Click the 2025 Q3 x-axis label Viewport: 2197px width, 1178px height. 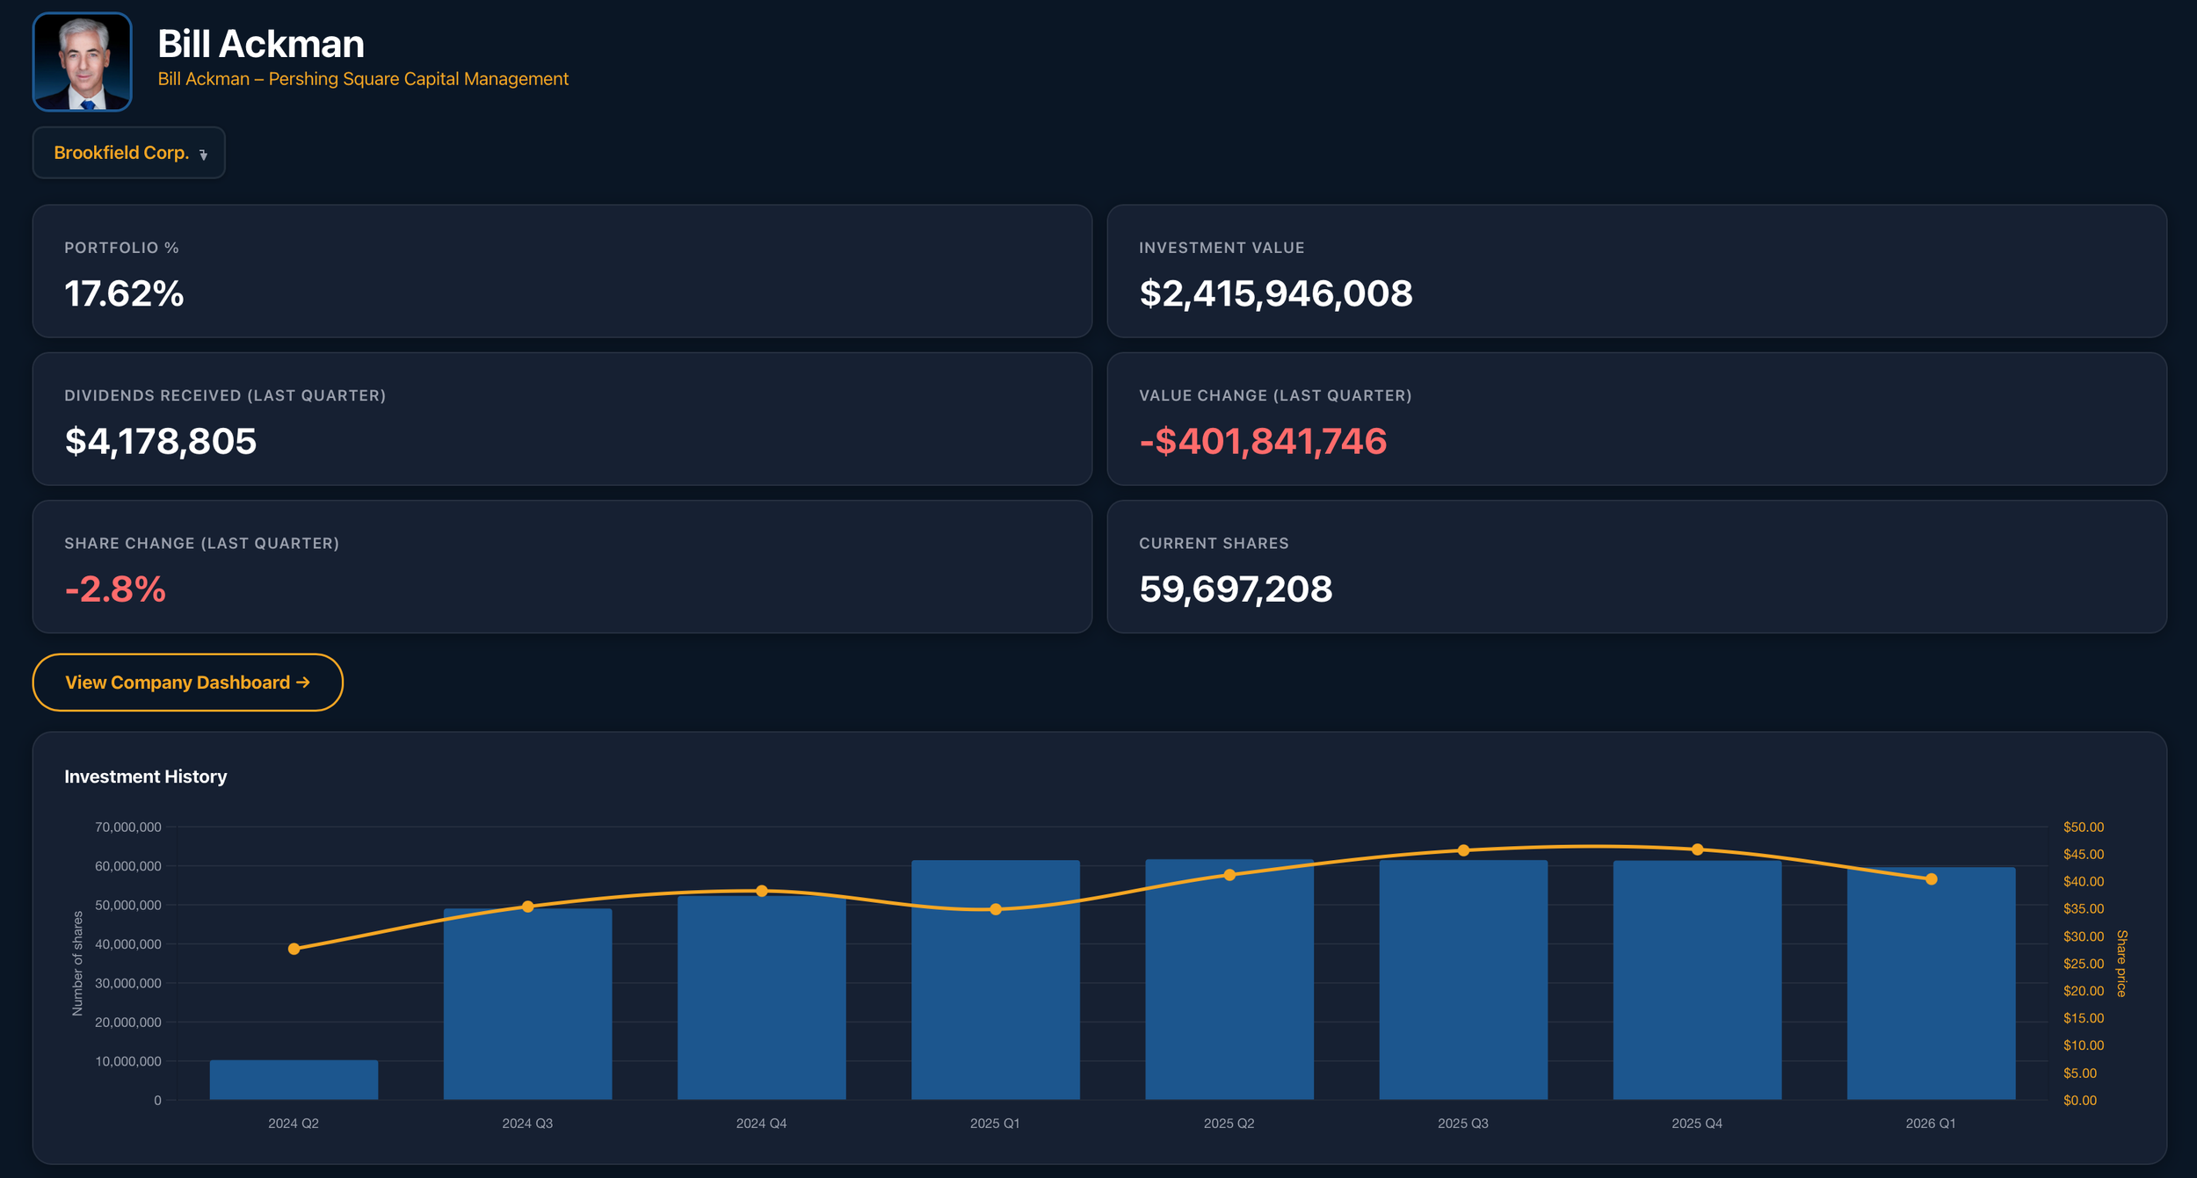(1463, 1124)
